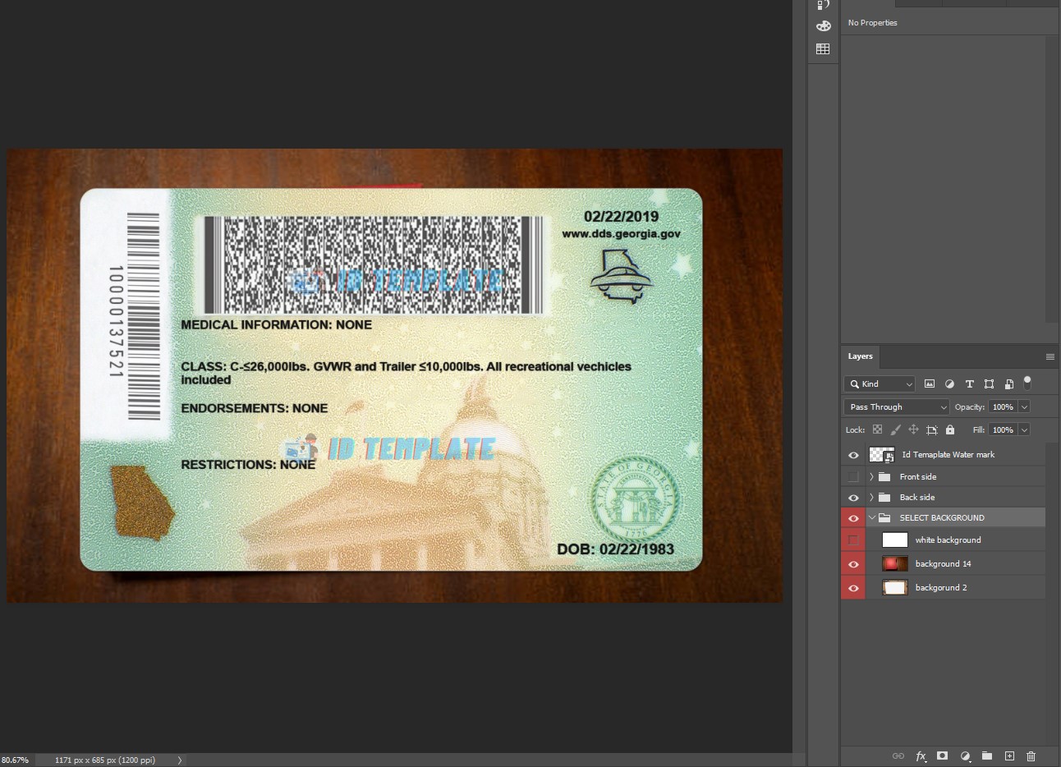1061x767 pixels.
Task: Click the Properties panel vertical scrollbar
Action: (x=1052, y=178)
